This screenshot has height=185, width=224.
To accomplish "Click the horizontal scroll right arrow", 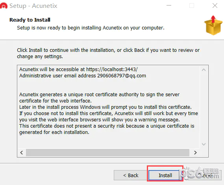I will pos(195,153).
